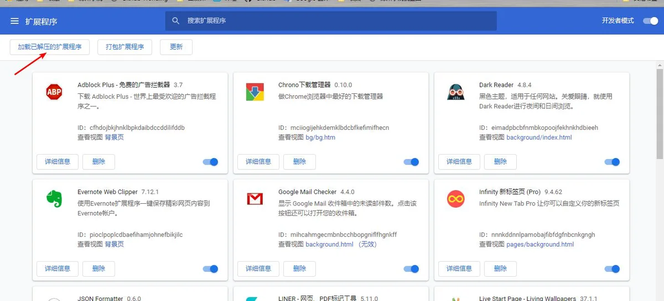Open 详细信息 for Google Mail Checker

(x=258, y=269)
